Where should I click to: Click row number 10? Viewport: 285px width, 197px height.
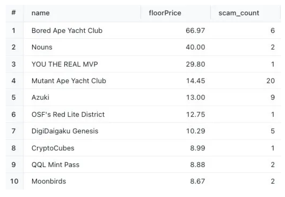click(14, 181)
